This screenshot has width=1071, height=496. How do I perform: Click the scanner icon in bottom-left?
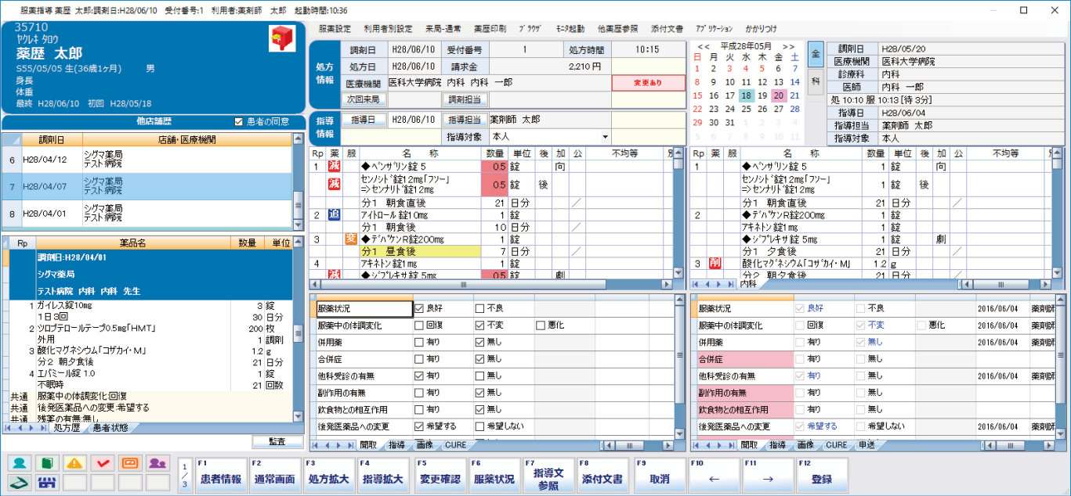tap(21, 482)
